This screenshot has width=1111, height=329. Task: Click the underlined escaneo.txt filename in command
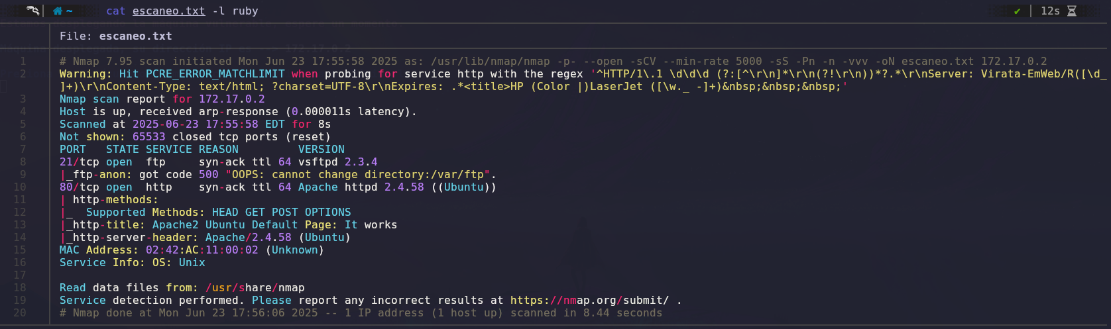point(169,11)
